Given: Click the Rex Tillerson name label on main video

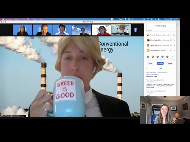Looking at the screenshot, I should click(13, 116).
